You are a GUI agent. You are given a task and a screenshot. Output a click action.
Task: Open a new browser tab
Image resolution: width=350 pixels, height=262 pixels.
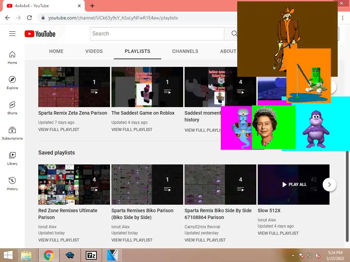[92, 6]
